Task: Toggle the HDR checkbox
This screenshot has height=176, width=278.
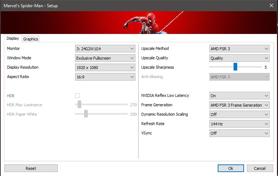Action: [78, 96]
